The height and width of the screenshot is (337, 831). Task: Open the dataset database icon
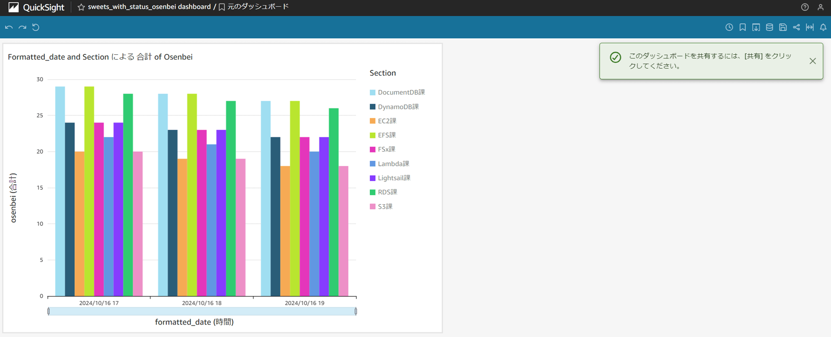coord(770,27)
